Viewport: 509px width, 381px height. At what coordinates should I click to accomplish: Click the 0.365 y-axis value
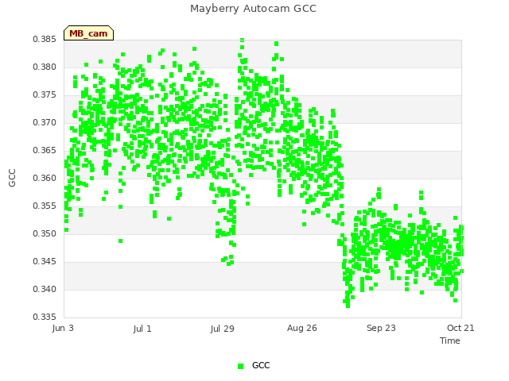tap(45, 151)
